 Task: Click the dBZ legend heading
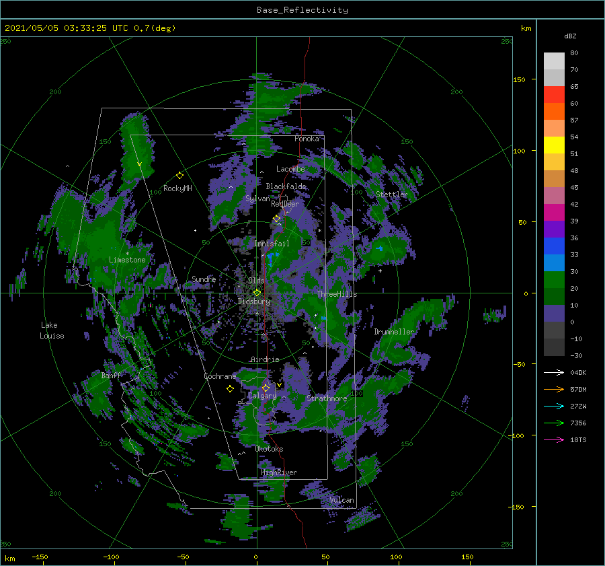tap(570, 36)
